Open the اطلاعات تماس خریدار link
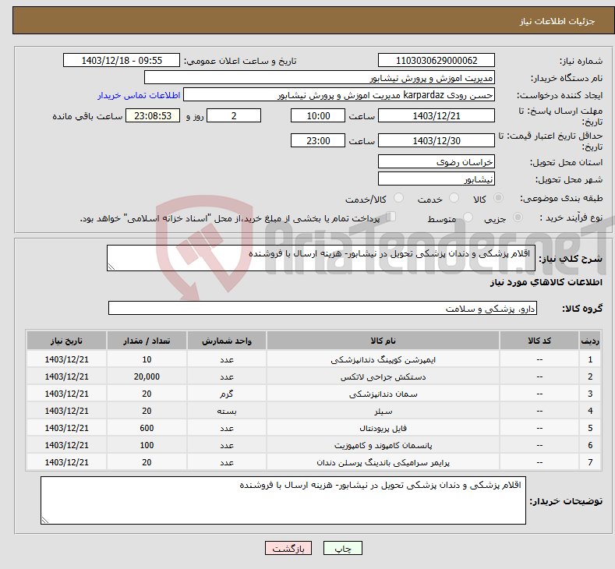Image resolution: width=615 pixels, height=569 pixels. [139, 95]
